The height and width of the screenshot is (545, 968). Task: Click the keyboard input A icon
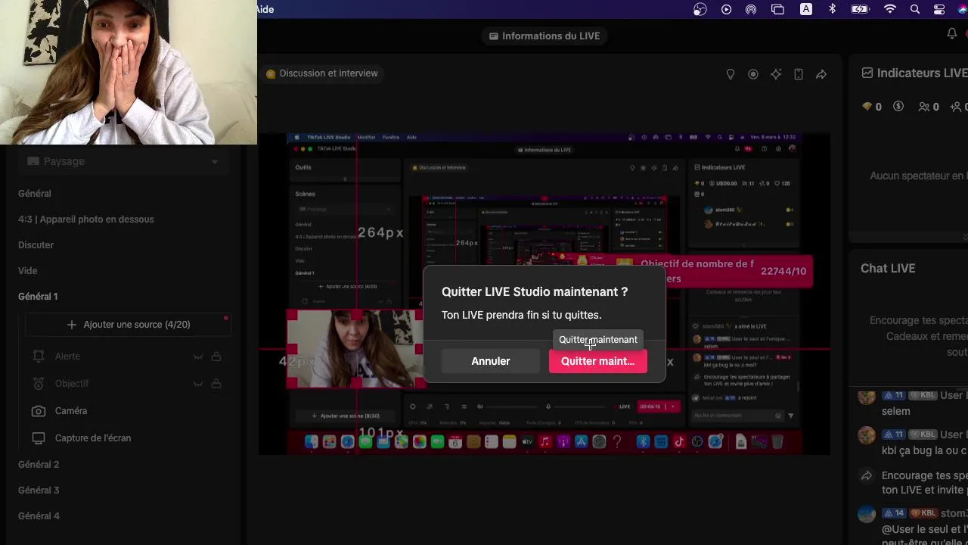pyautogui.click(x=806, y=9)
